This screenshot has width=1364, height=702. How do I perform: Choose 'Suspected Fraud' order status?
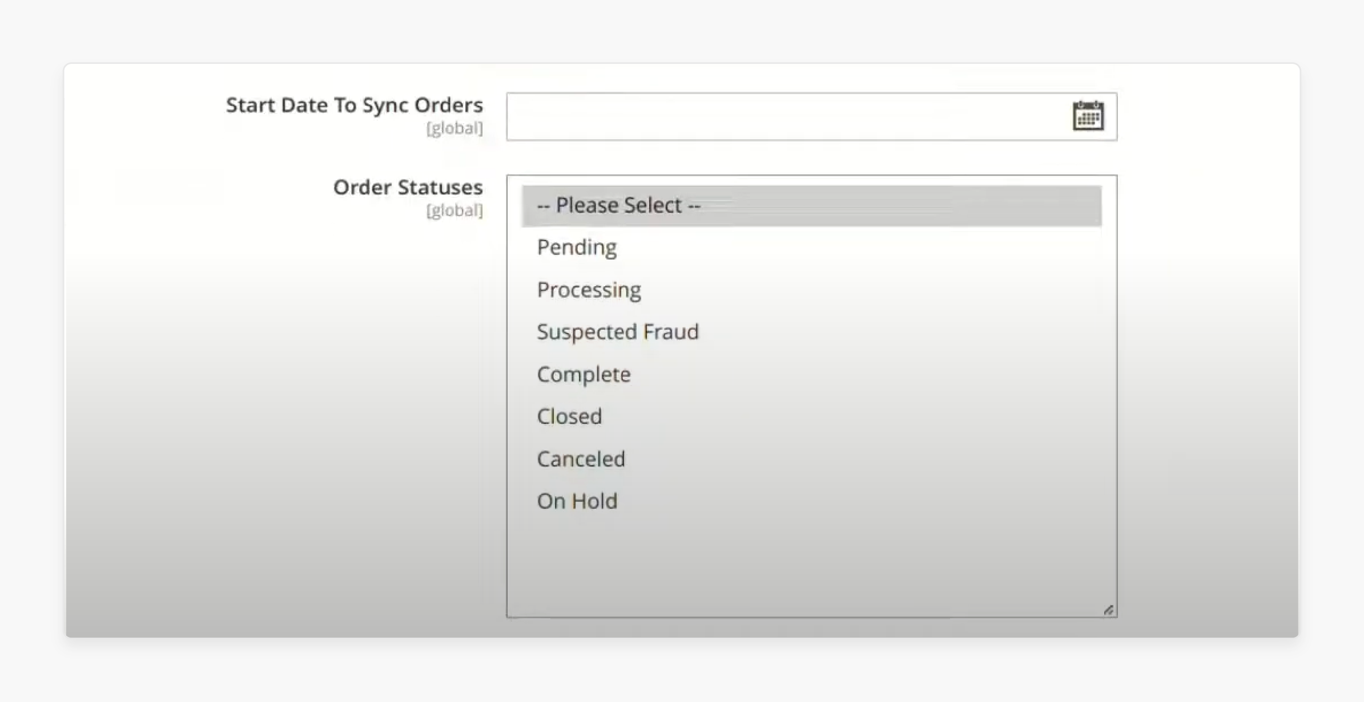(x=617, y=331)
